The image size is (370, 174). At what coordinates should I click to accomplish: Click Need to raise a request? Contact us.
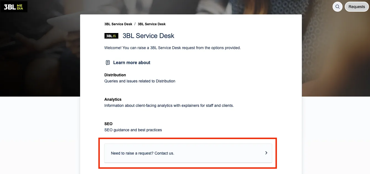188,153
